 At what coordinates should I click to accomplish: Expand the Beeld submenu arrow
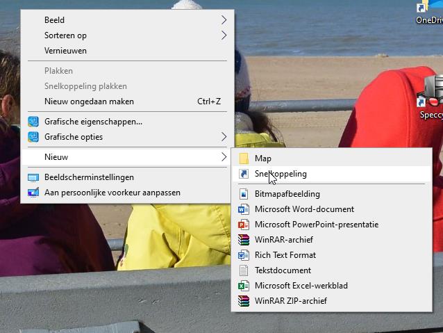[224, 20]
